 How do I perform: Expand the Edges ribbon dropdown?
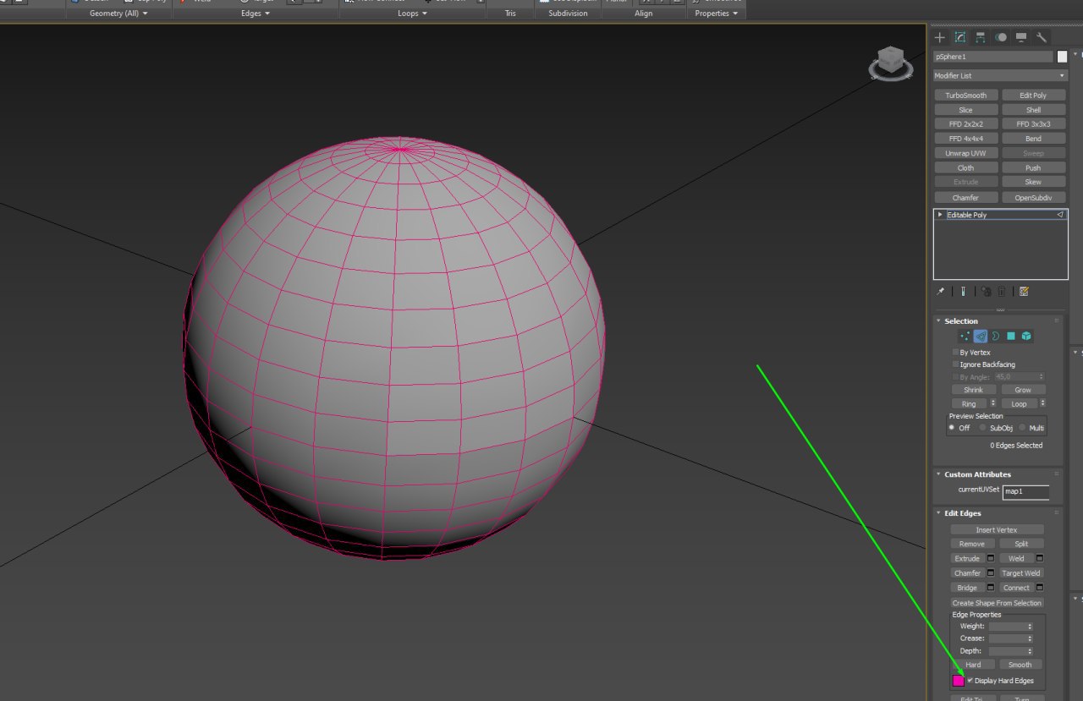256,14
